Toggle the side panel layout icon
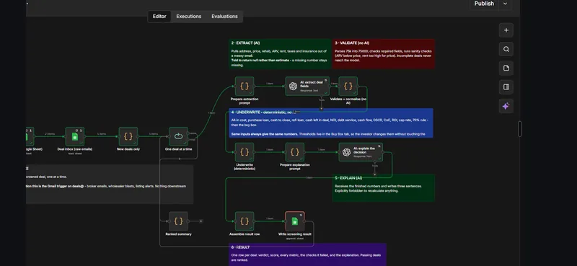Screen dimensions: 577x266 [506, 87]
